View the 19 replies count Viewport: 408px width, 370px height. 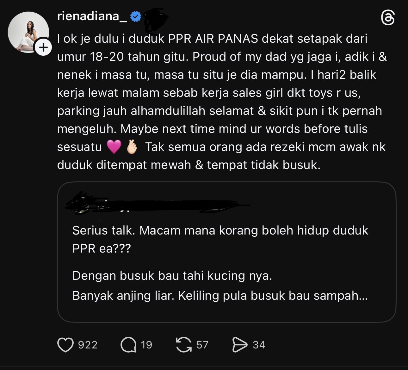[x=146, y=345]
